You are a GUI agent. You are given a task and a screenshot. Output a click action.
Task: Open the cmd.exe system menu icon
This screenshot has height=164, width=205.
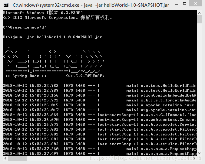6,5
